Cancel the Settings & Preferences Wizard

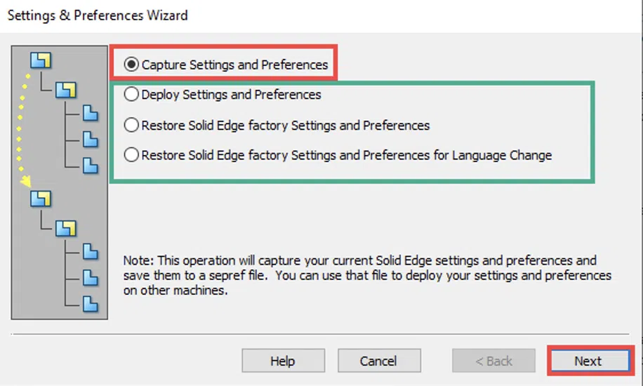(379, 361)
